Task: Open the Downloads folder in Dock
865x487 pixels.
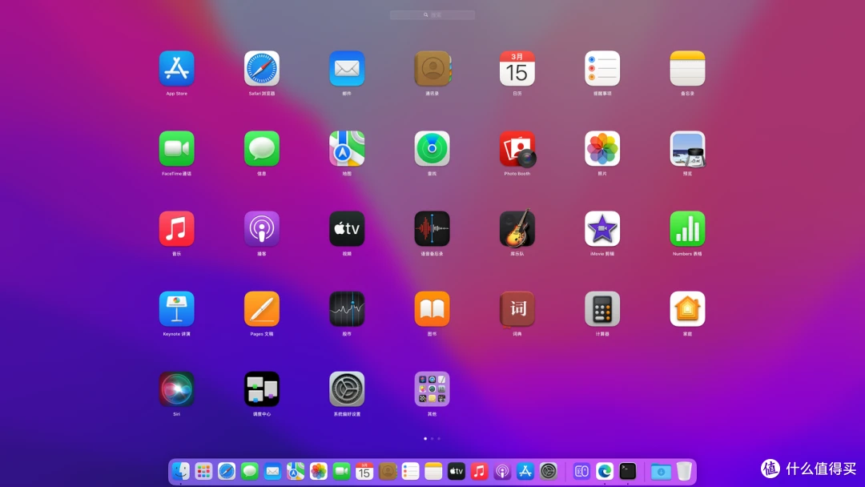Action: click(x=661, y=472)
